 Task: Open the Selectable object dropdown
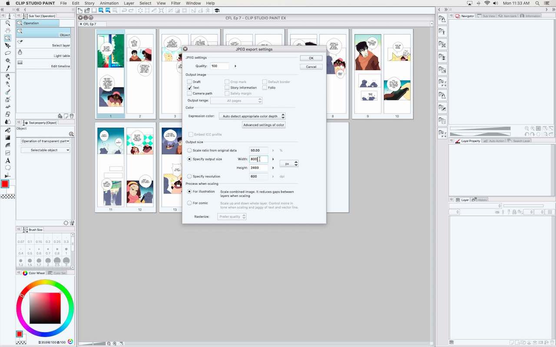(x=45, y=150)
